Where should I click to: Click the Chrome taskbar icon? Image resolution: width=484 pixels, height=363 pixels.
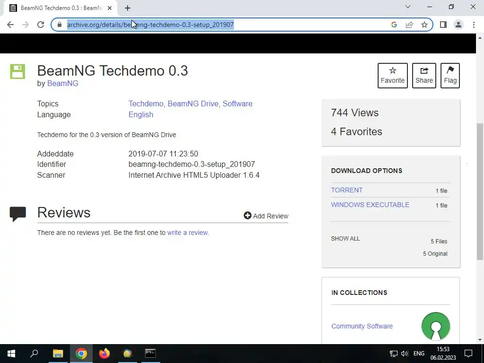click(x=81, y=354)
